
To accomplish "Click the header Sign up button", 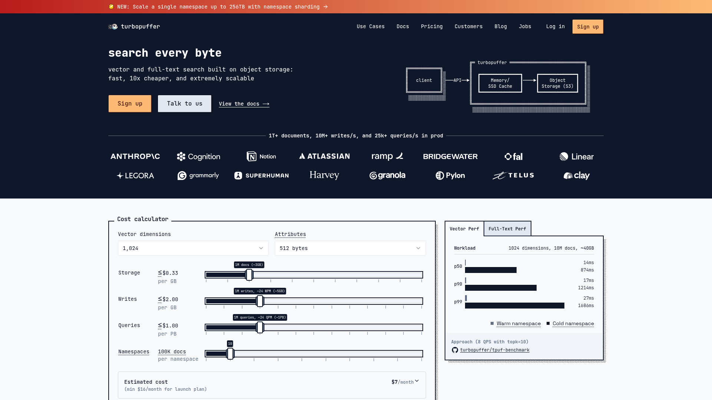I will tap(588, 27).
